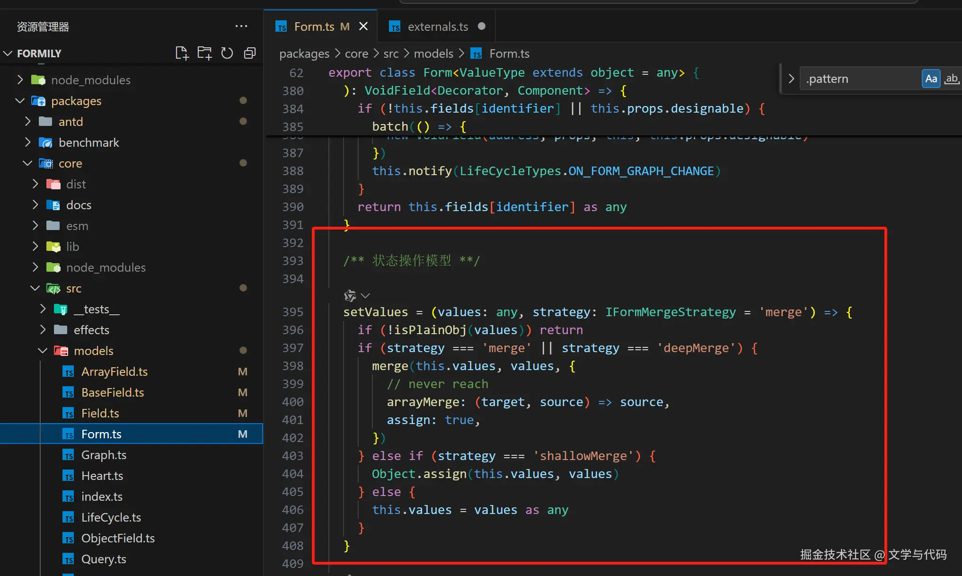Refresh the explorer file tree

(x=227, y=53)
